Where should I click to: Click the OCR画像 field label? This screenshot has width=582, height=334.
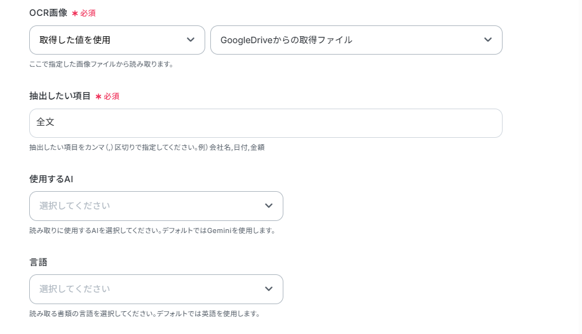[x=48, y=13]
